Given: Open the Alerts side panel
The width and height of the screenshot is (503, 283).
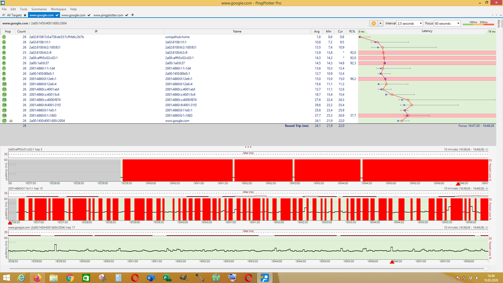Looking at the screenshot, I should (499, 23).
